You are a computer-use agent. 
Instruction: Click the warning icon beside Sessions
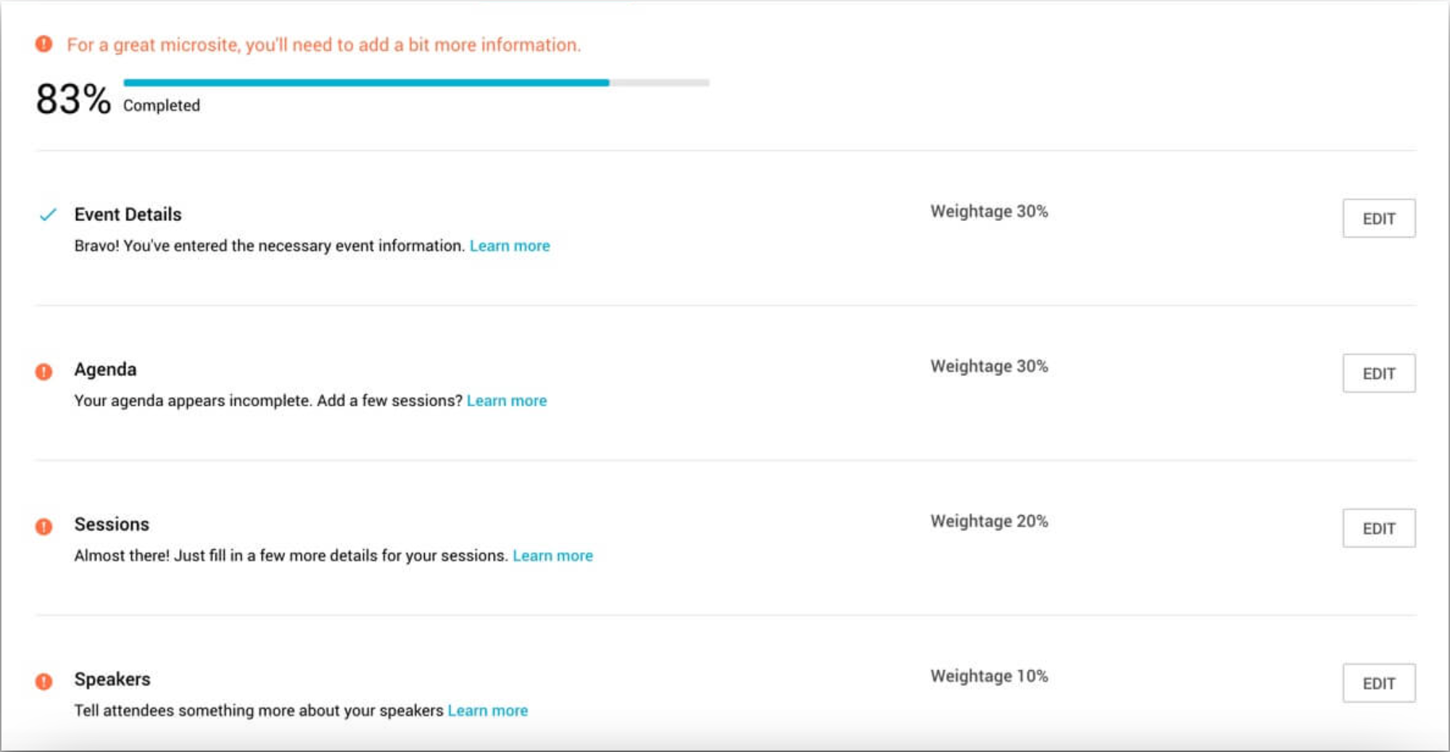[43, 527]
